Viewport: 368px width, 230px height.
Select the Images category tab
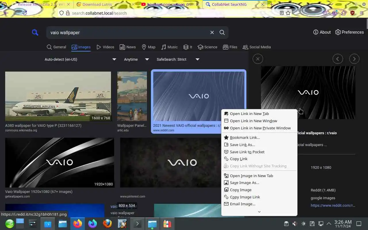click(x=81, y=47)
